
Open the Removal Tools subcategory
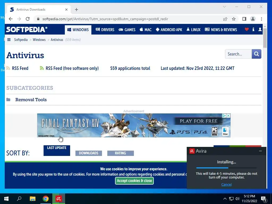[x=31, y=100]
